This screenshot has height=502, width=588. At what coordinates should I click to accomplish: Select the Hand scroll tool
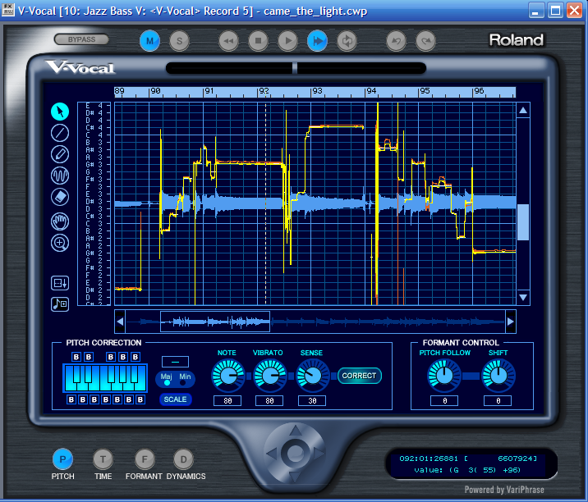(x=60, y=221)
